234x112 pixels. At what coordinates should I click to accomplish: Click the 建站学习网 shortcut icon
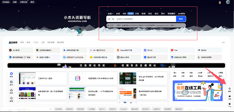point(145,57)
